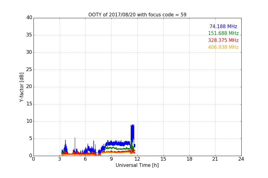The height and width of the screenshot is (178, 268).
Task: Click the y-axis tick label 20
Action: (29, 87)
